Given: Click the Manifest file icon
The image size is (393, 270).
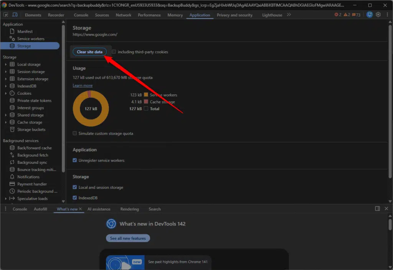Looking at the screenshot, I should click(12, 31).
